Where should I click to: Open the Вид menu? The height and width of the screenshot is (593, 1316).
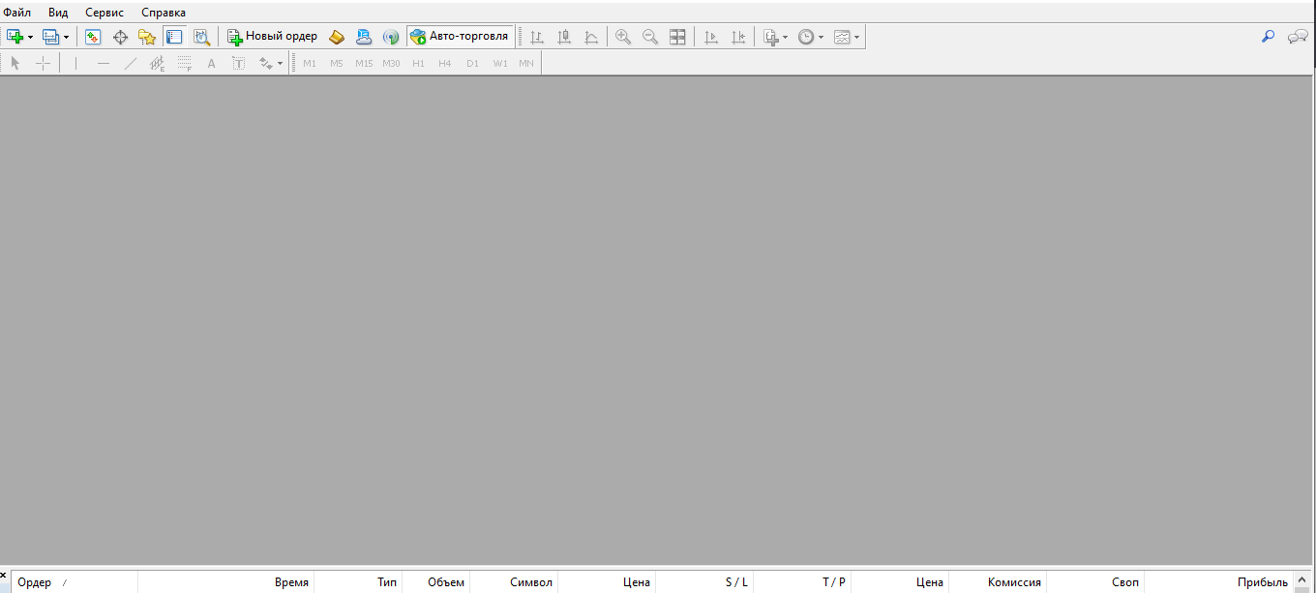(x=58, y=13)
